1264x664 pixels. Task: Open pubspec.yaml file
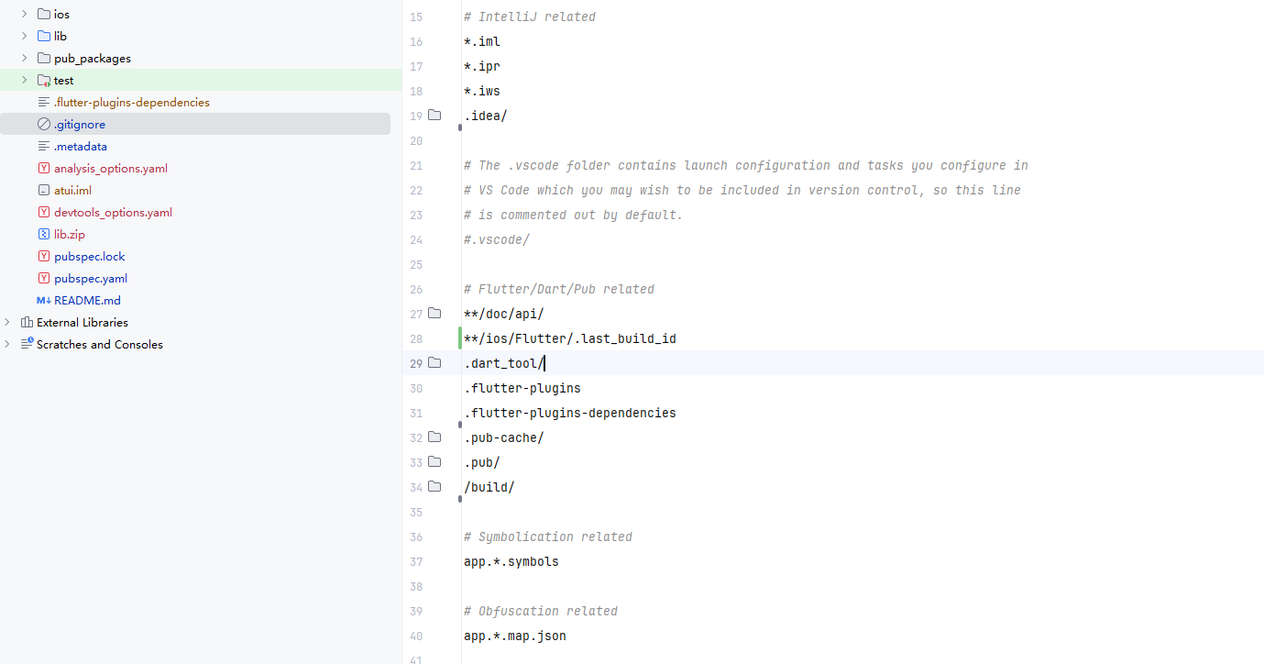91,278
